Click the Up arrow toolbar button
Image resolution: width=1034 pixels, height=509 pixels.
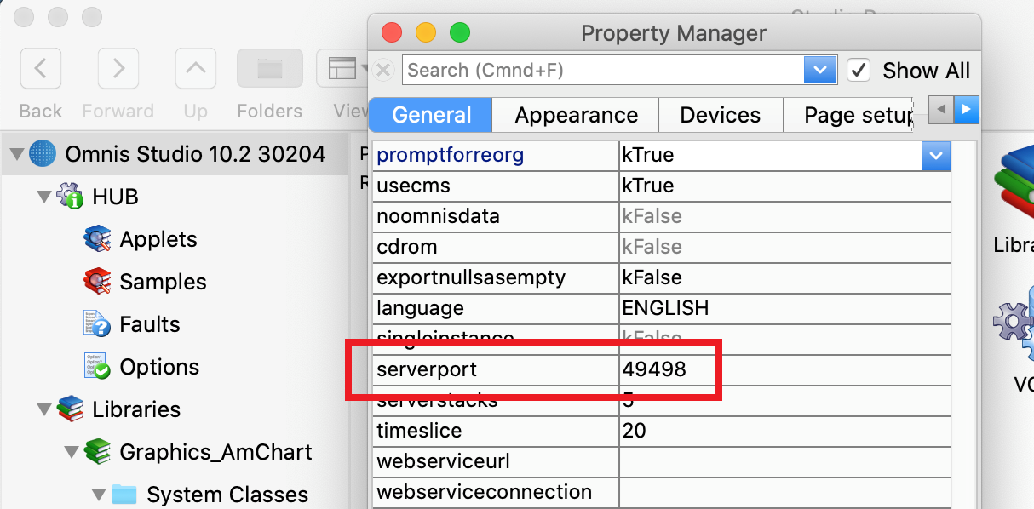coord(196,68)
